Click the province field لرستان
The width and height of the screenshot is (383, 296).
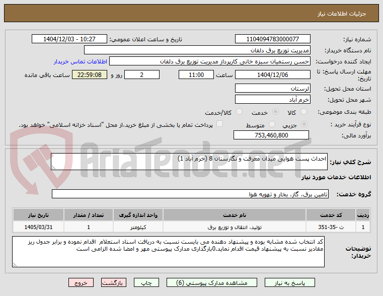(x=273, y=88)
